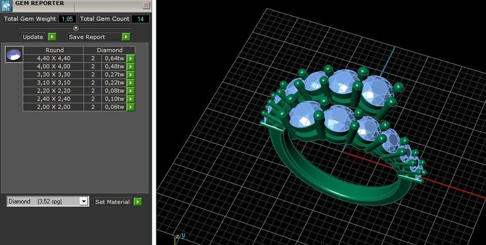Click the 0,08tw weight cell
The height and width of the screenshot is (245, 486).
[x=114, y=91]
